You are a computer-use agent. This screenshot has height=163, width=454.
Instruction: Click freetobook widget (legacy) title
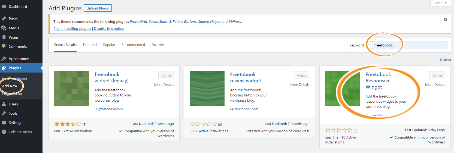pos(111,77)
